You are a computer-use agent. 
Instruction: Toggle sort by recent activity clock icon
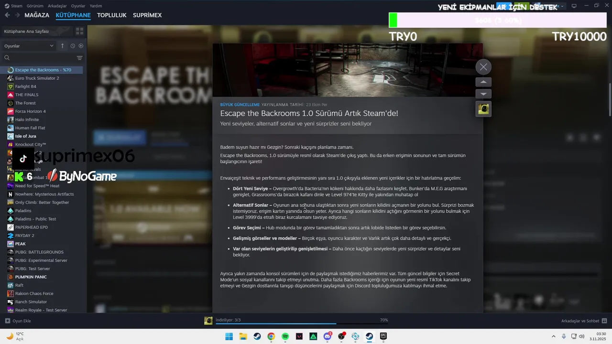[73, 46]
